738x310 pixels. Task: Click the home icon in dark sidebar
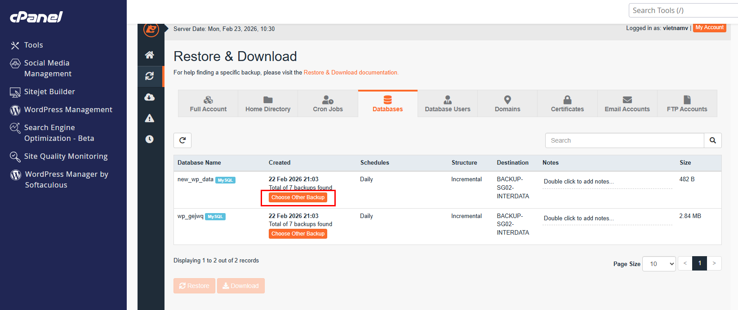(150, 55)
